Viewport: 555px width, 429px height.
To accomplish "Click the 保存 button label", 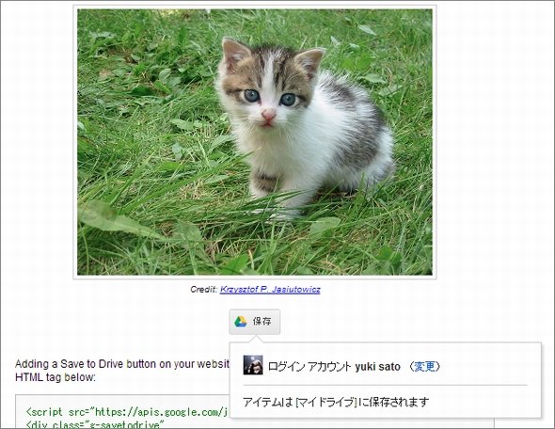I will pyautogui.click(x=262, y=322).
